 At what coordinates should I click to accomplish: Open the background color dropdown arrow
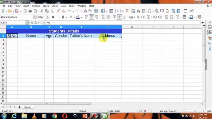pyautogui.click(x=81, y=17)
